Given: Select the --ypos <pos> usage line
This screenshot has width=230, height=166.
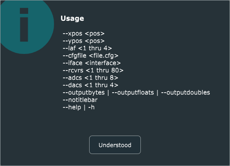Looking at the screenshot, I should coord(84,41).
